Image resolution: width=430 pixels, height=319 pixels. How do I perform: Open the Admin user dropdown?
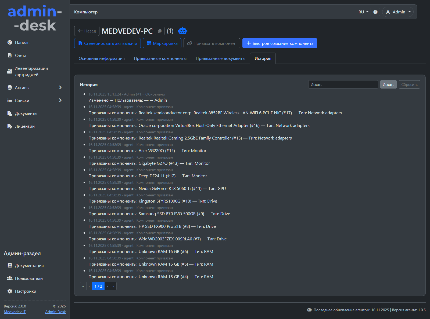point(398,12)
